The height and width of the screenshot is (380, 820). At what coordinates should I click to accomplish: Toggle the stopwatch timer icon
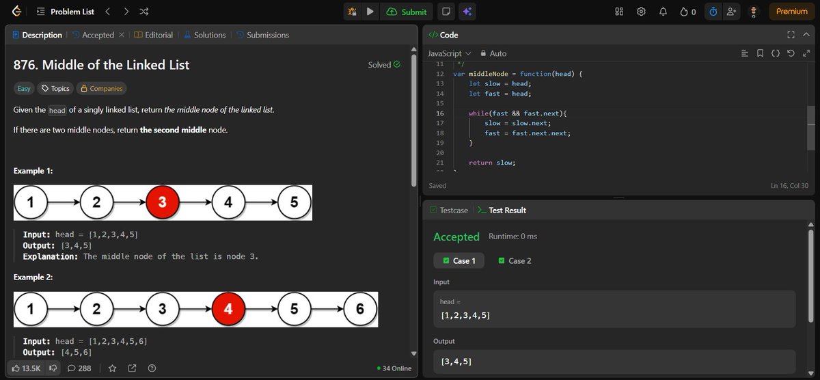pos(714,12)
